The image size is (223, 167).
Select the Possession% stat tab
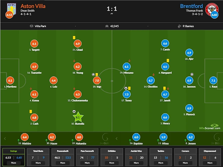[x=63, y=151]
